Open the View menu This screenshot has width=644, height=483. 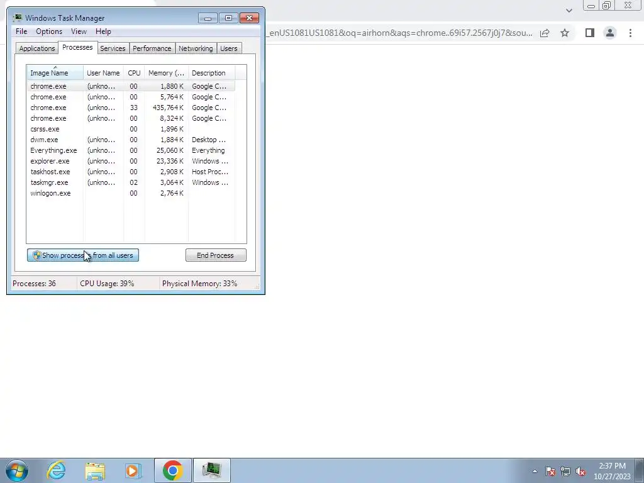[79, 31]
